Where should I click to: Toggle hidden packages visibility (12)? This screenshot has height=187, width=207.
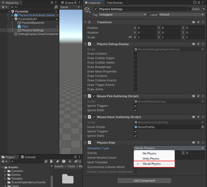point(78,161)
